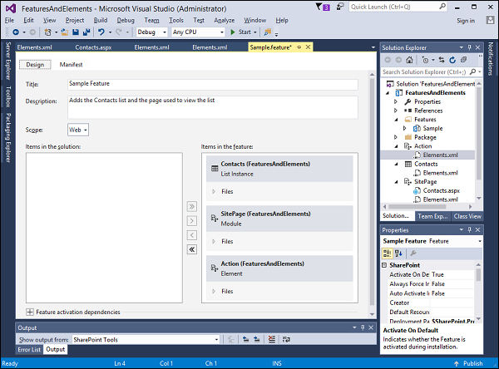Select Contacts.aspx in Solution Explorer tree

(441, 190)
